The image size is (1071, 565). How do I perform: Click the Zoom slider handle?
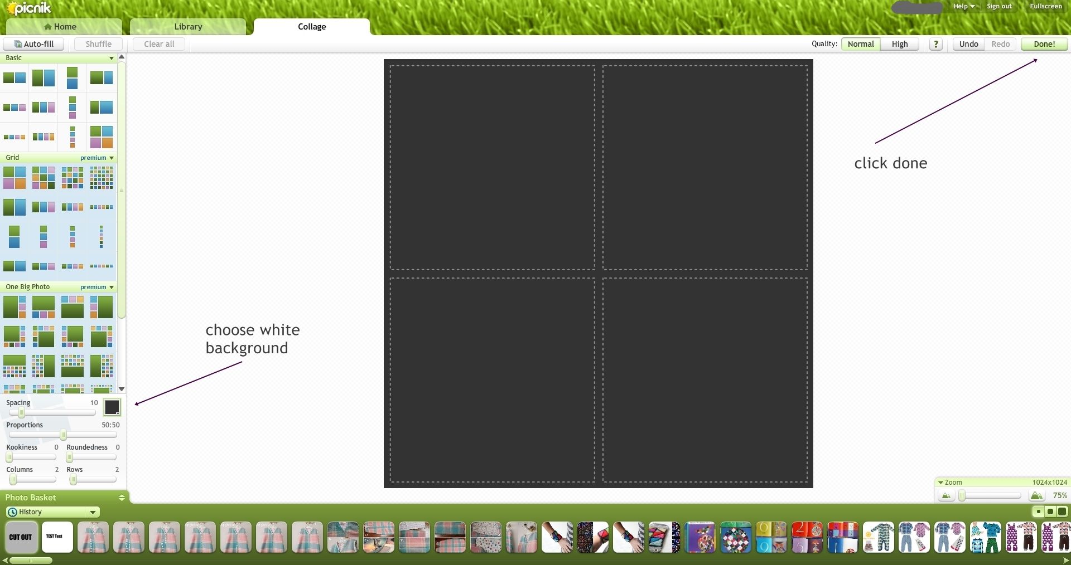pyautogui.click(x=962, y=495)
